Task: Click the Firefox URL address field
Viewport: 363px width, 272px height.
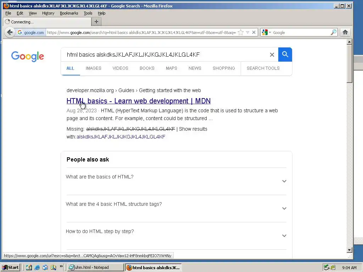Action: [141, 32]
